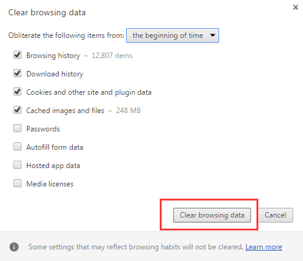Enable the Passwords checkbox
This screenshot has height=261, width=303.
click(x=17, y=128)
